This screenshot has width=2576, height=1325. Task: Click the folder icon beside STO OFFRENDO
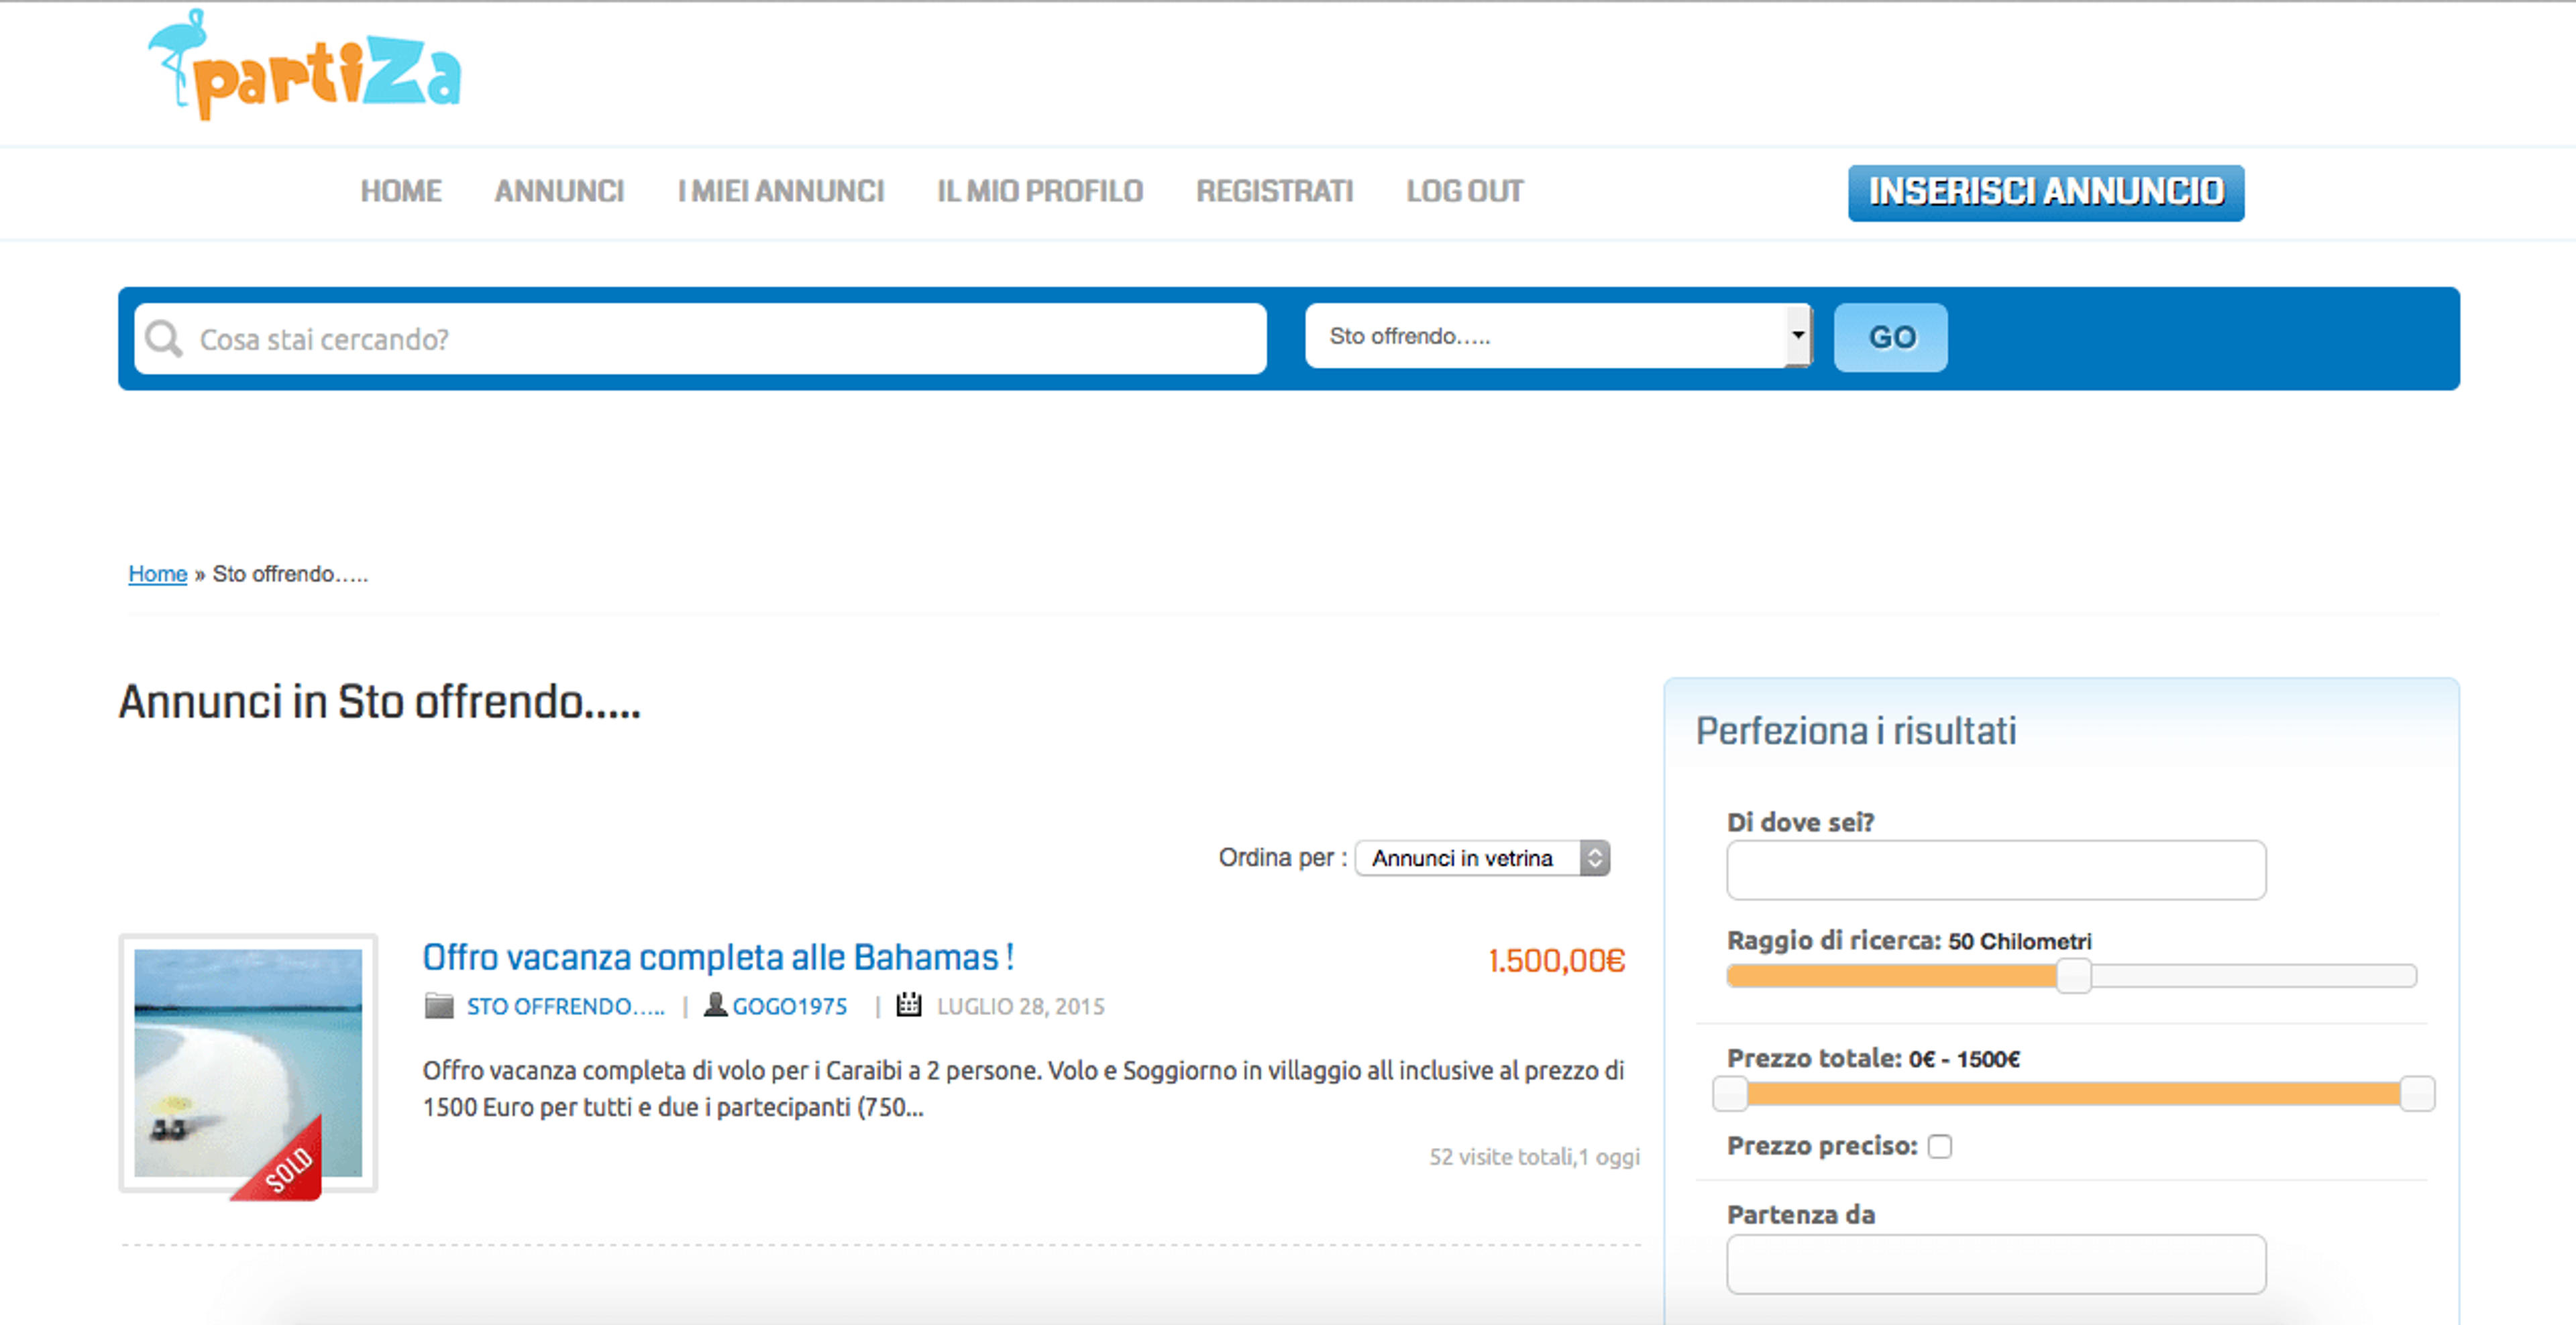[439, 1005]
